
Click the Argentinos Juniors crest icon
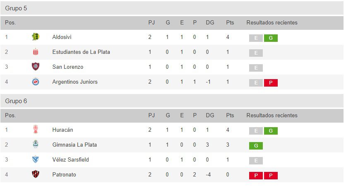pos(36,82)
